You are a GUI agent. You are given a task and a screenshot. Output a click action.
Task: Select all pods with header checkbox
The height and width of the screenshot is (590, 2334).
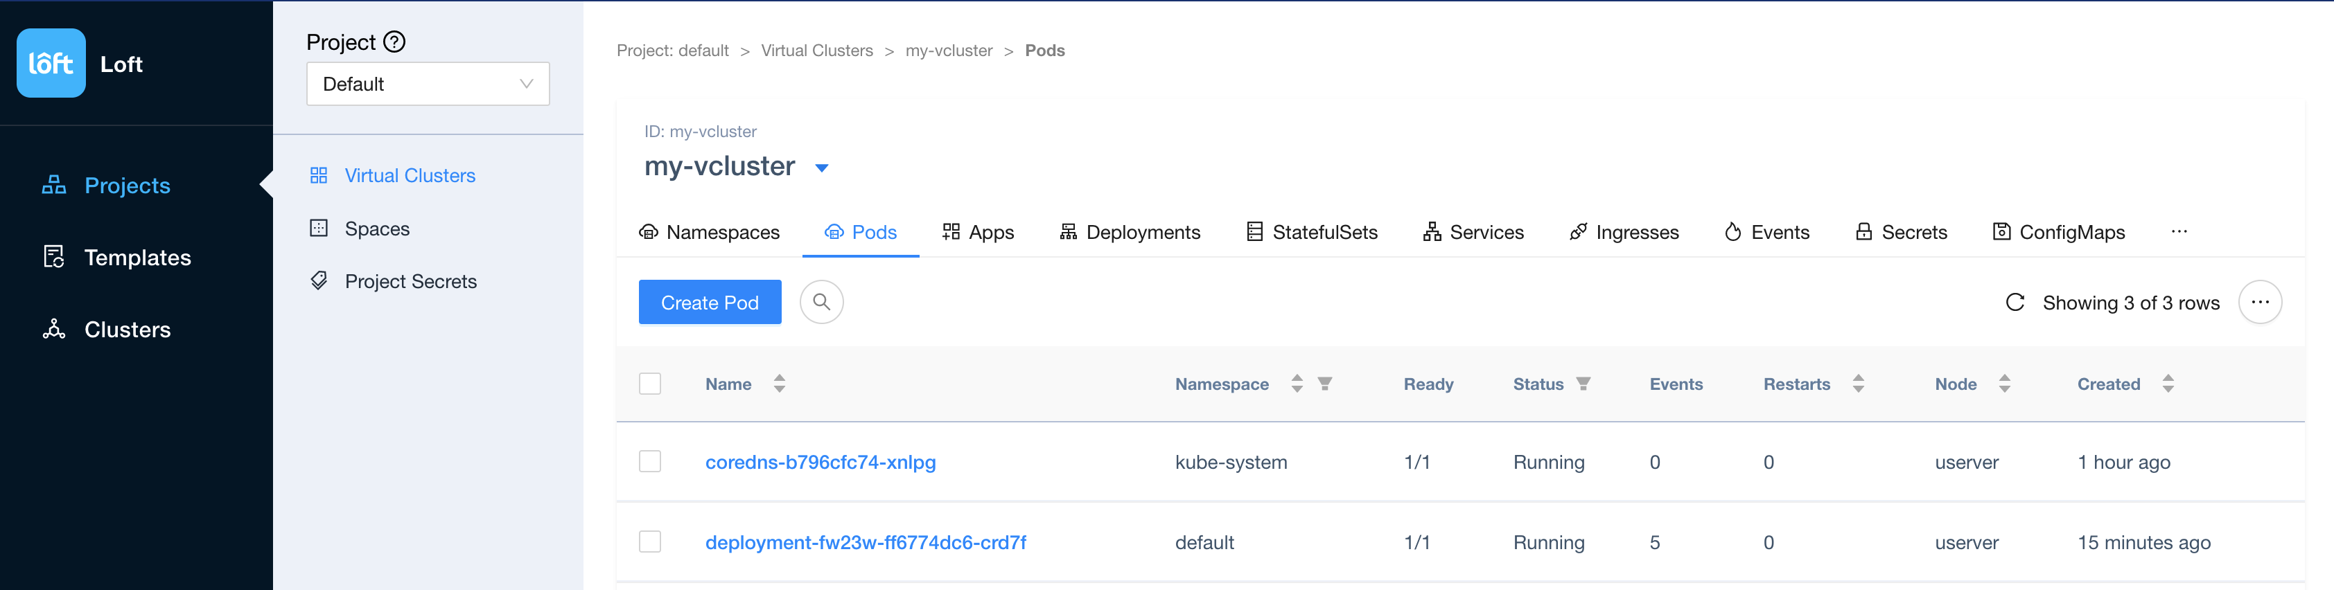(649, 384)
